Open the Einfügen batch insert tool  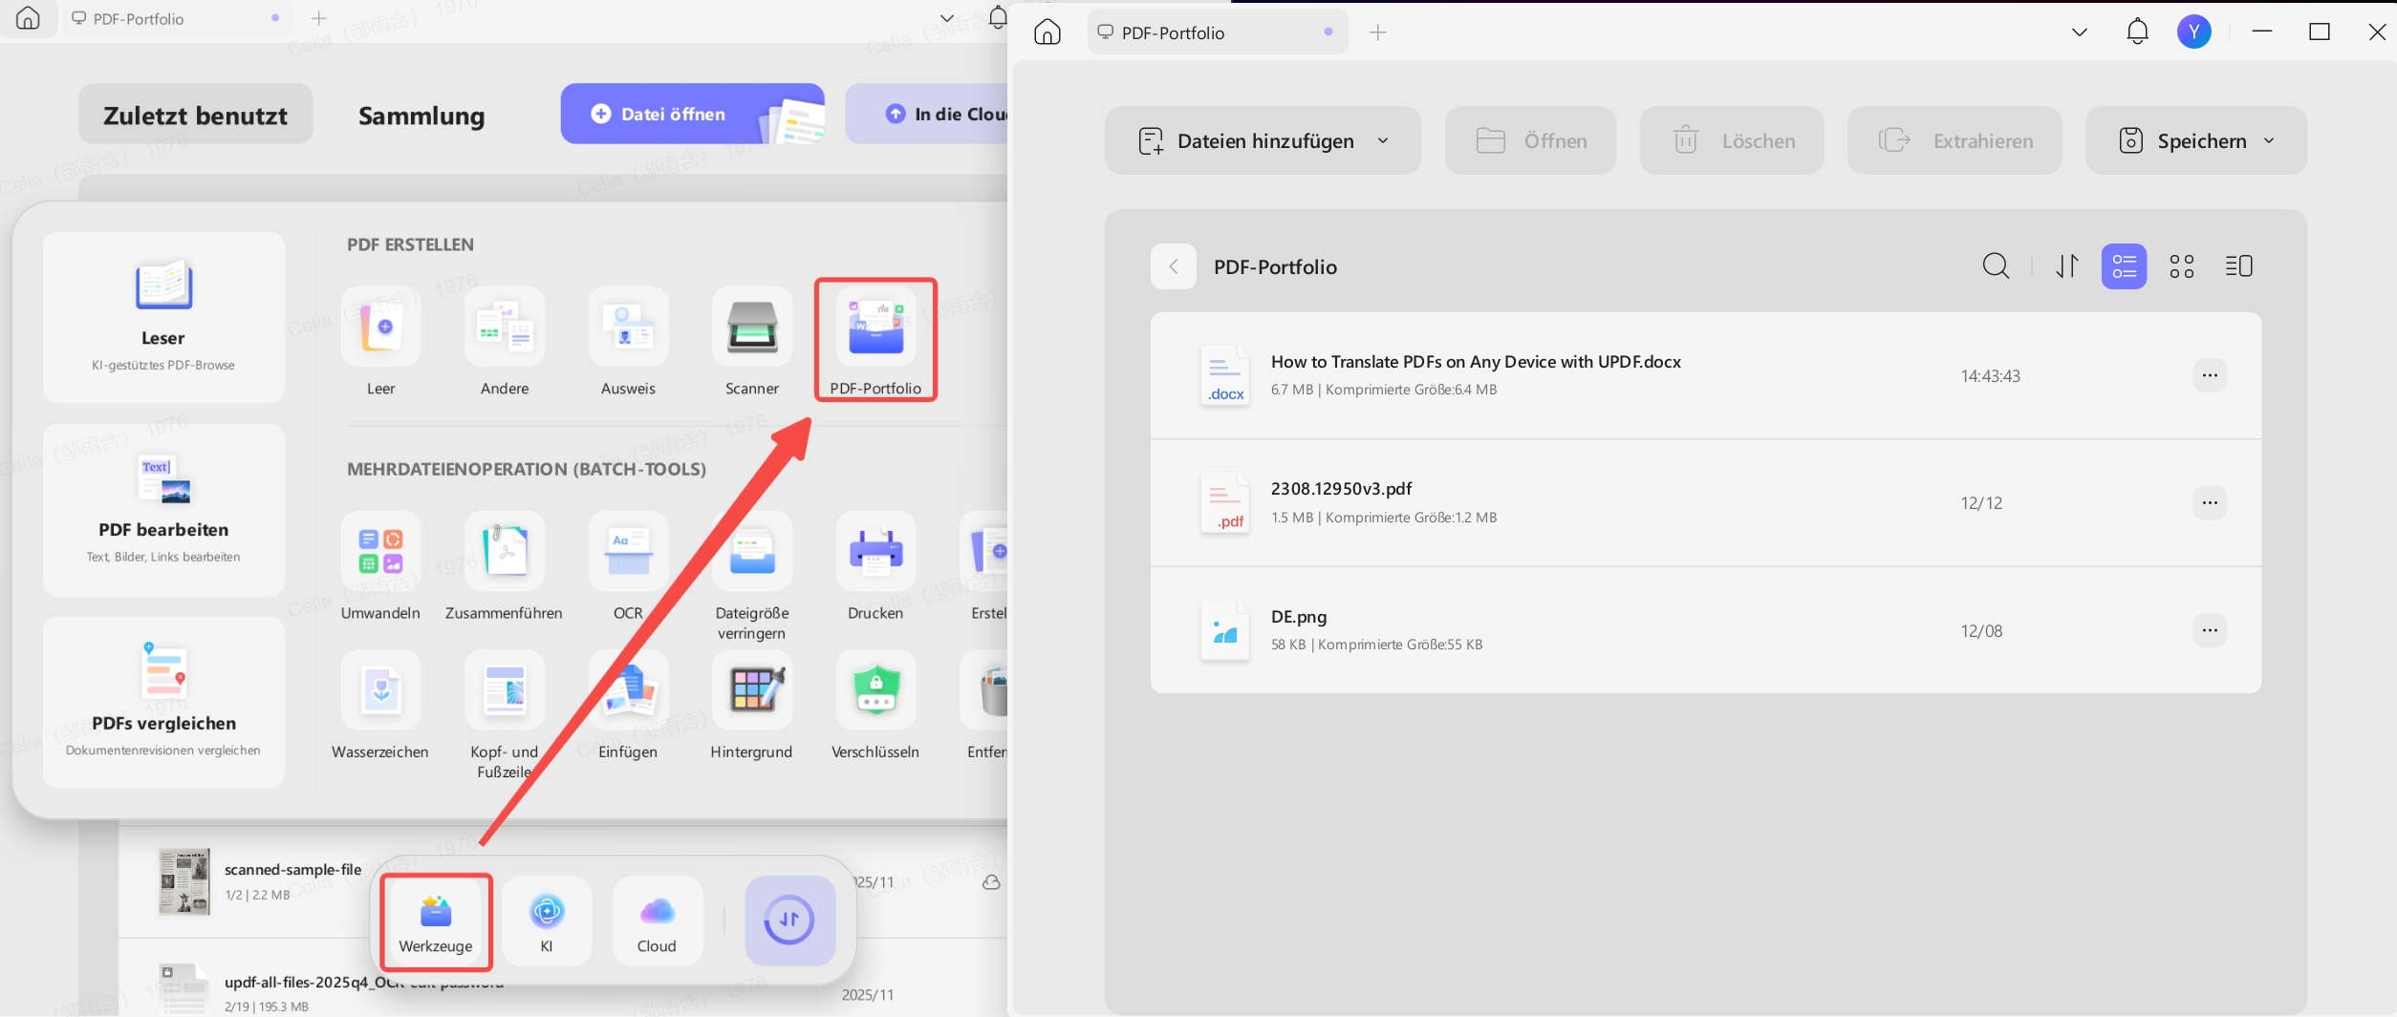[628, 689]
